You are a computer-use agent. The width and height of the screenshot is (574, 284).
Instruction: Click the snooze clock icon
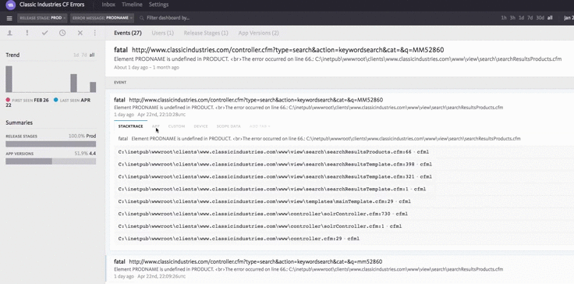point(62,33)
